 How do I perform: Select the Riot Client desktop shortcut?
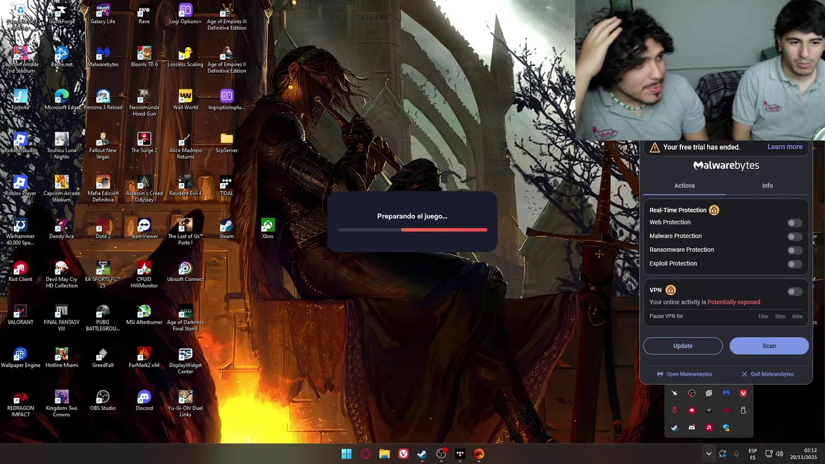pos(20,272)
